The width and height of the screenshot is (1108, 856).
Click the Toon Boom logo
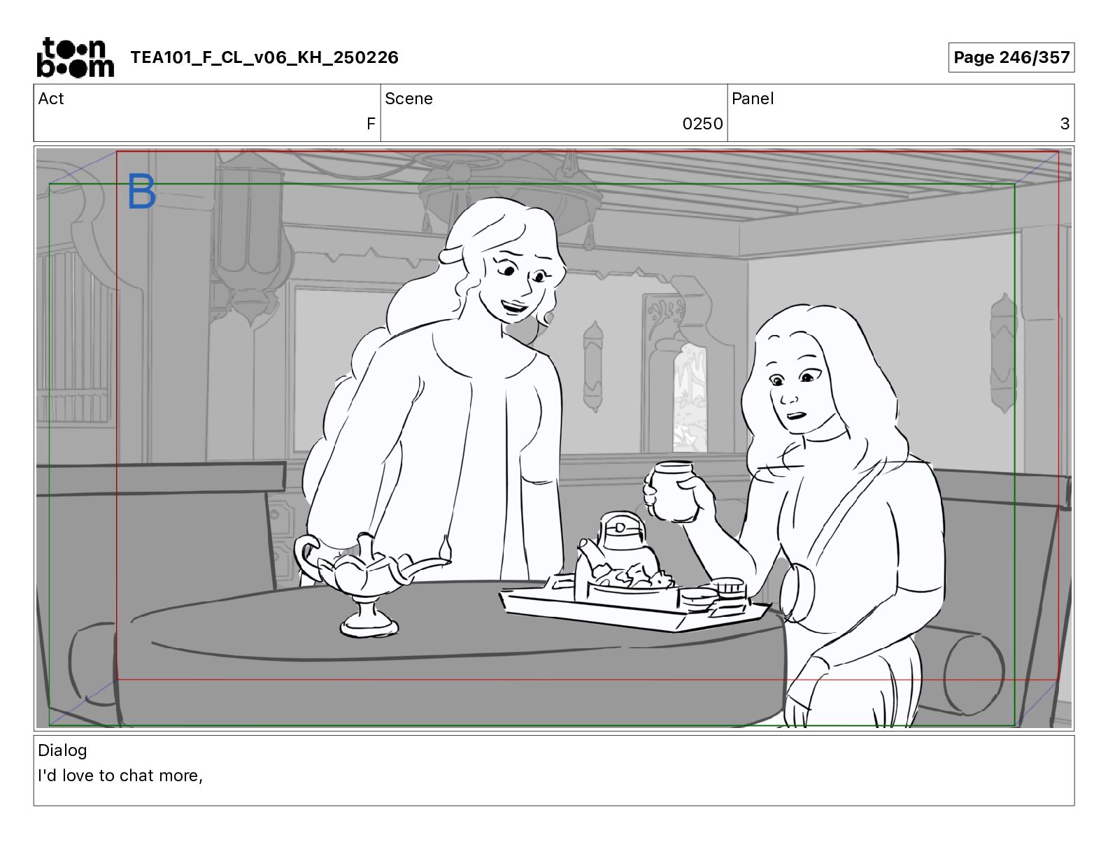[75, 57]
